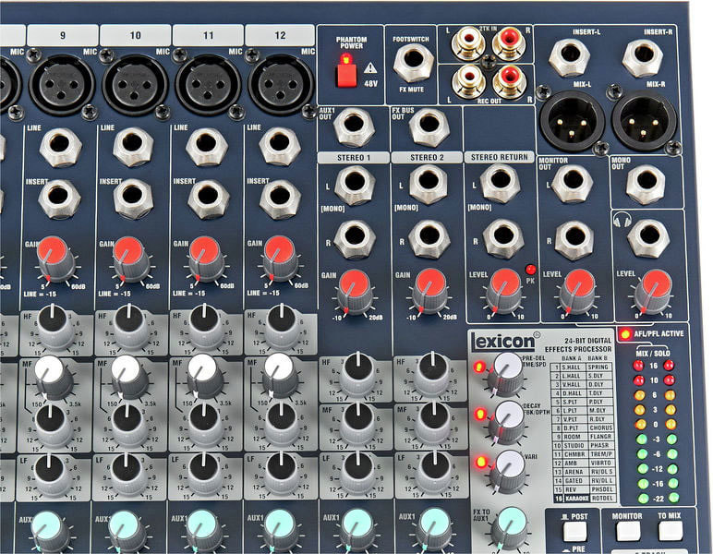Viewport: 713px width, 554px height.
Task: Click the MONO OUT jack
Action: click(x=644, y=184)
